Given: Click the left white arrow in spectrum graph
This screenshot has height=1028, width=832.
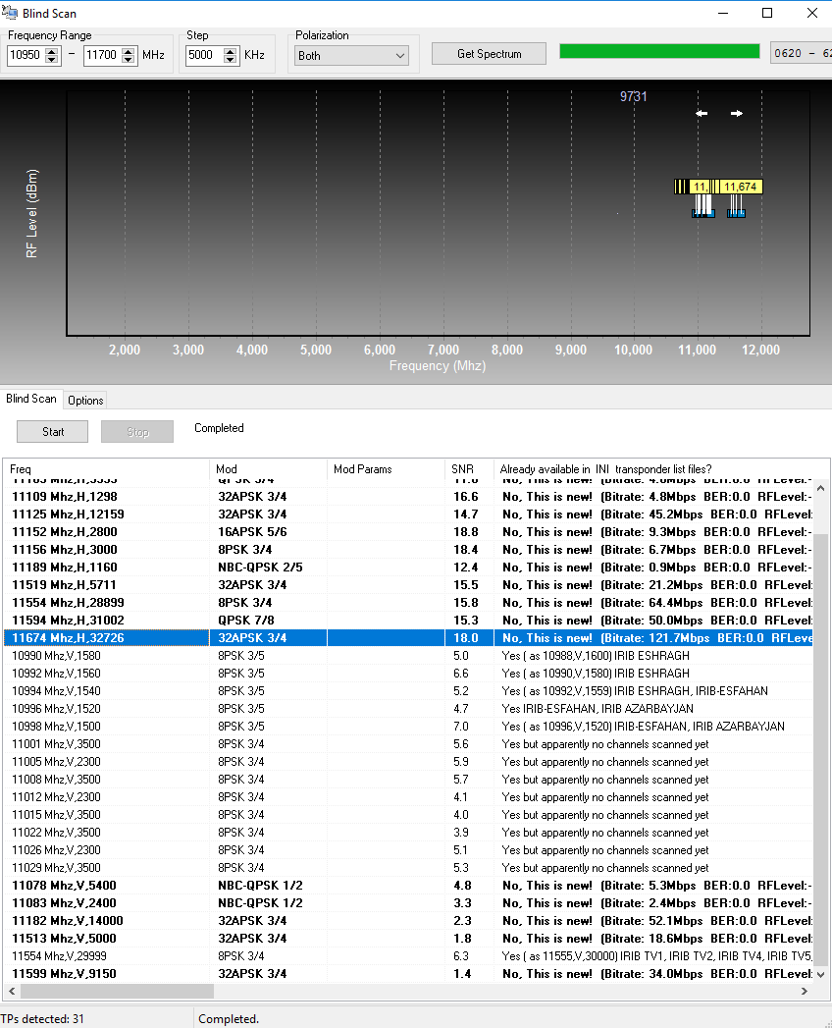Looking at the screenshot, I should pos(701,114).
